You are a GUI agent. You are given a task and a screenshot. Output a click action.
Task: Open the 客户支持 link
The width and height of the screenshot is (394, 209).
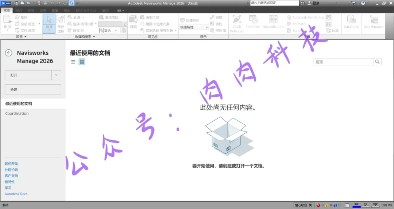point(11,176)
